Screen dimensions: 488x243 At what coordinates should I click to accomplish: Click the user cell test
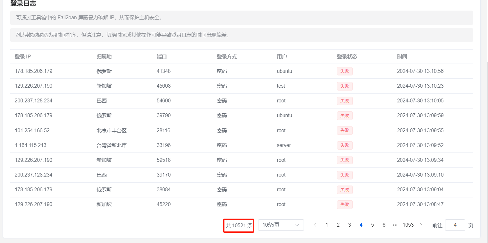281,86
